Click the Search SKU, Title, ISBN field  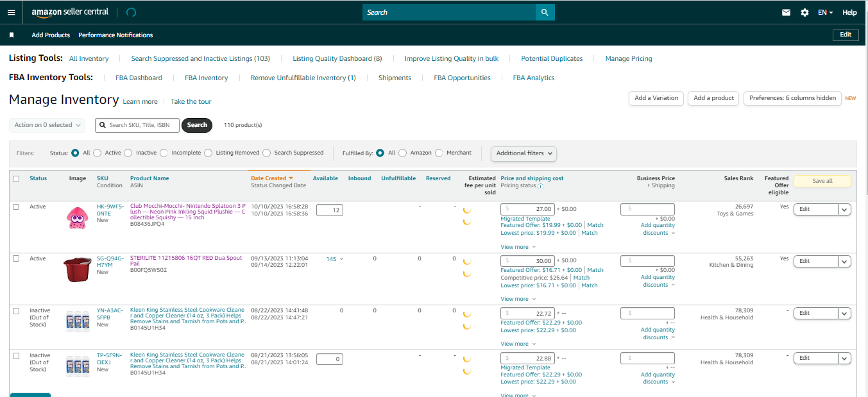coord(138,125)
